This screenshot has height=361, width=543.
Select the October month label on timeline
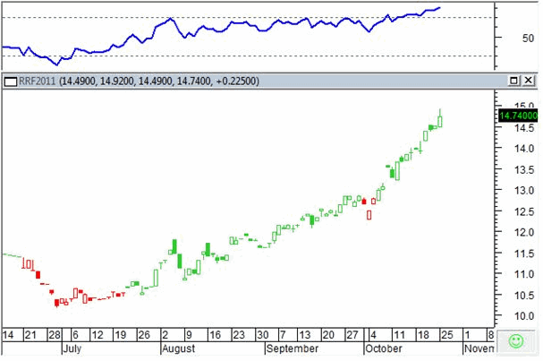(384, 348)
